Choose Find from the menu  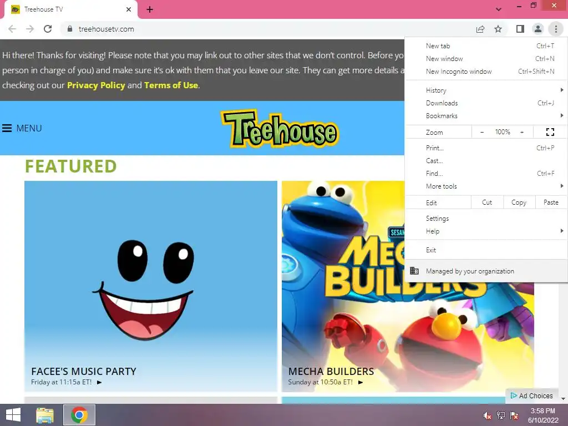[x=486, y=174]
